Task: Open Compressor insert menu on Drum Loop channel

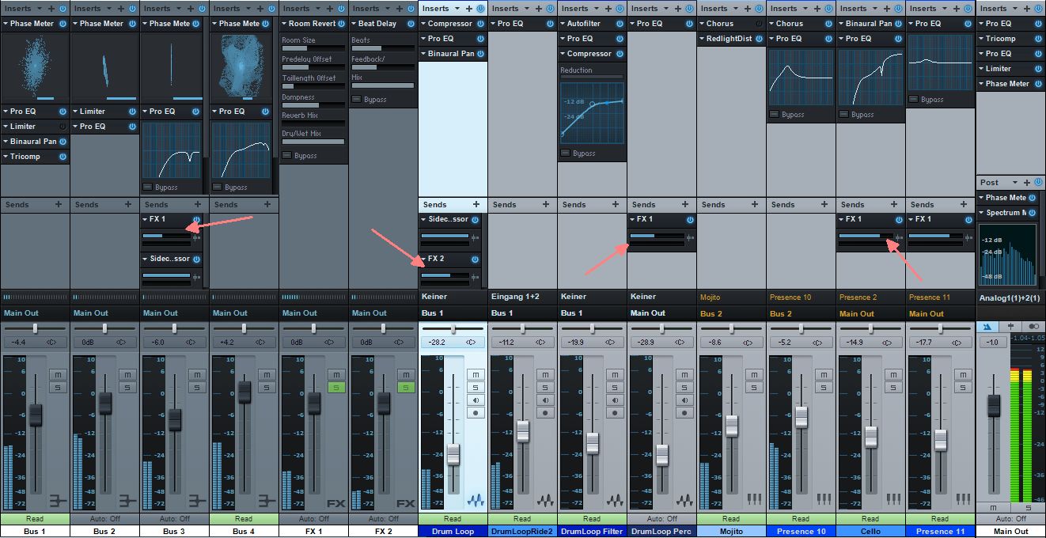Action: (423, 24)
